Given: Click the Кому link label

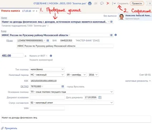Looking at the screenshot, I should click(4, 31).
